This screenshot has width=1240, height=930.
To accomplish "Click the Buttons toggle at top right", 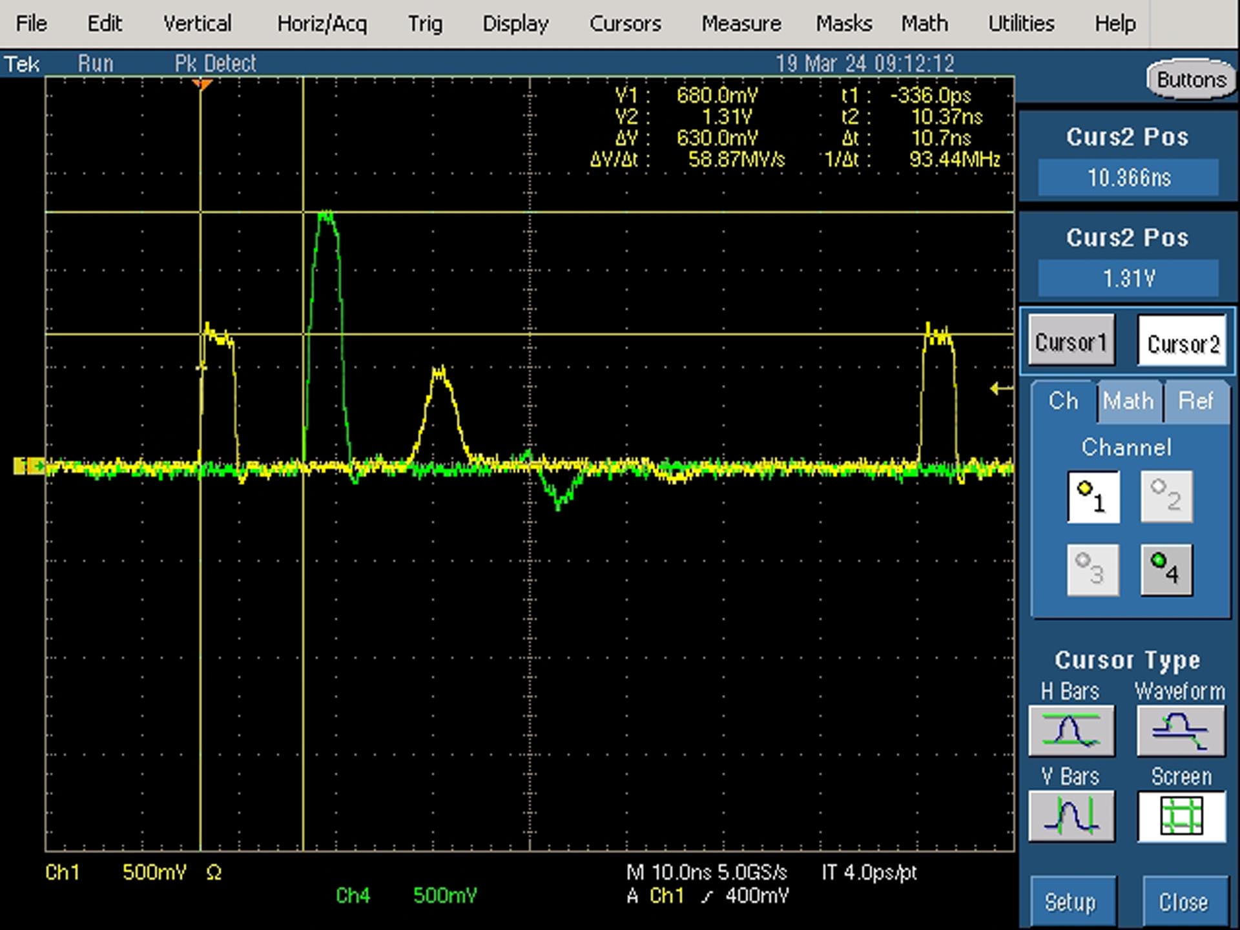I will pos(1192,79).
